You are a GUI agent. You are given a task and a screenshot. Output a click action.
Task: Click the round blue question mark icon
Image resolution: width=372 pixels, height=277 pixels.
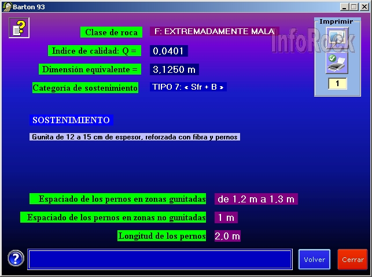click(x=16, y=258)
